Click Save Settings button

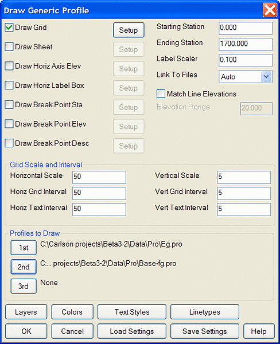[205, 331]
